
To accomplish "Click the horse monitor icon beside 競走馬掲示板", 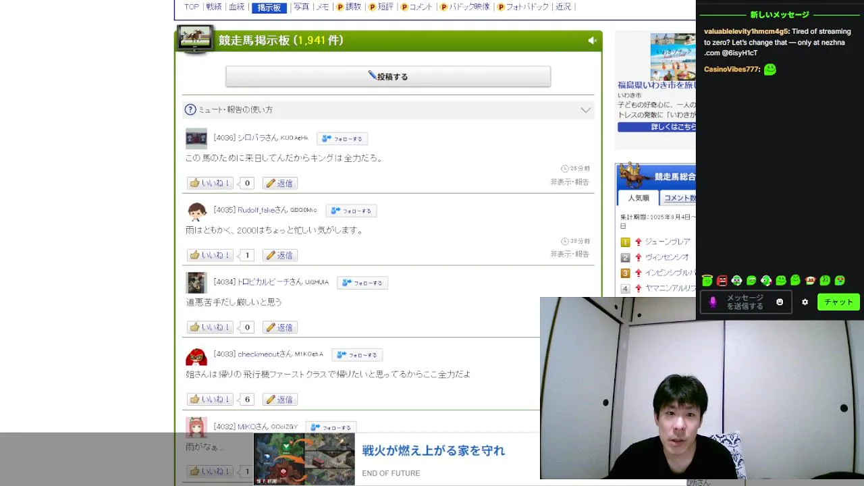I will coord(195,39).
